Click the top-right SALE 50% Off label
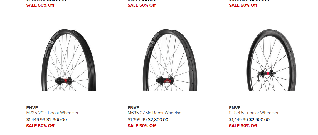Screen dimensions: 318x135 [x=243, y=5]
